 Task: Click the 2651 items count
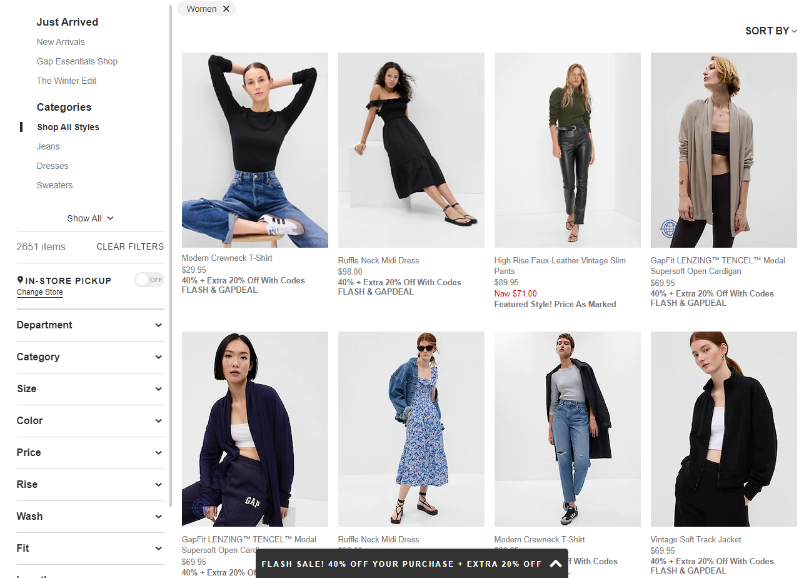pos(41,246)
